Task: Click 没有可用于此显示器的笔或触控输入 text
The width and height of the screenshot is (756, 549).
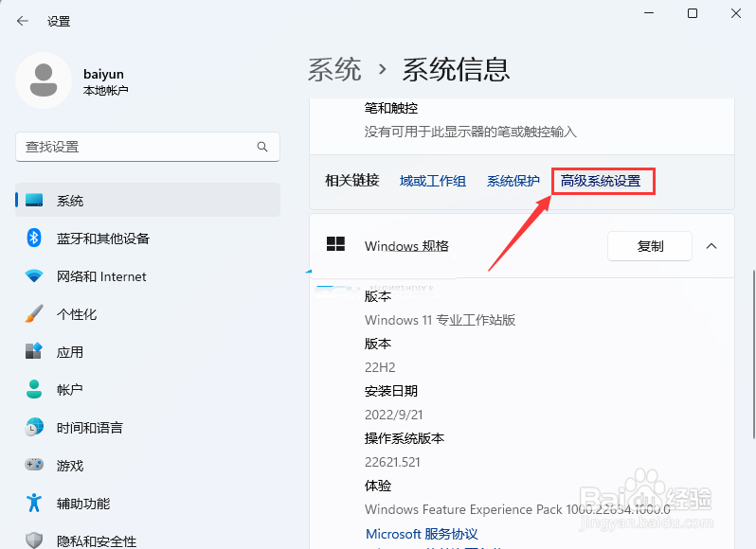Action: 471,132
